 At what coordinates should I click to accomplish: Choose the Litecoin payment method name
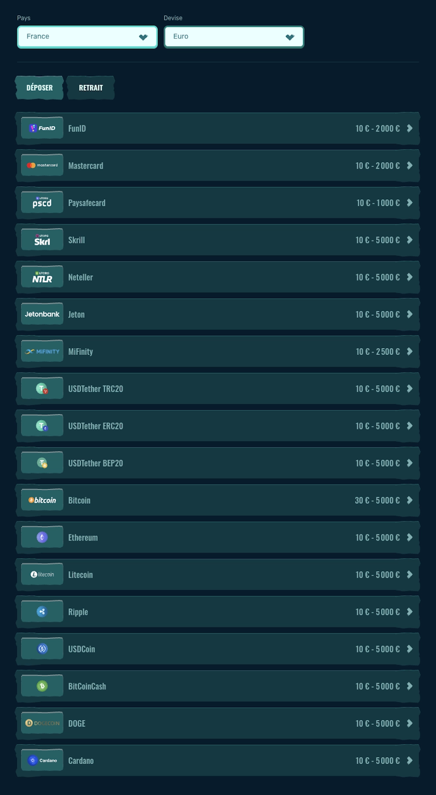pyautogui.click(x=81, y=575)
